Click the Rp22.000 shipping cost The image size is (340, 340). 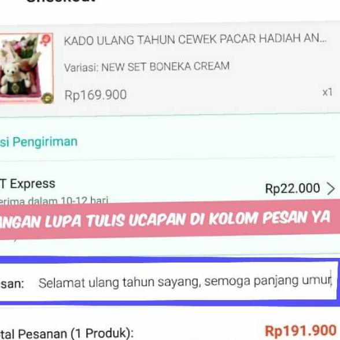point(293,189)
